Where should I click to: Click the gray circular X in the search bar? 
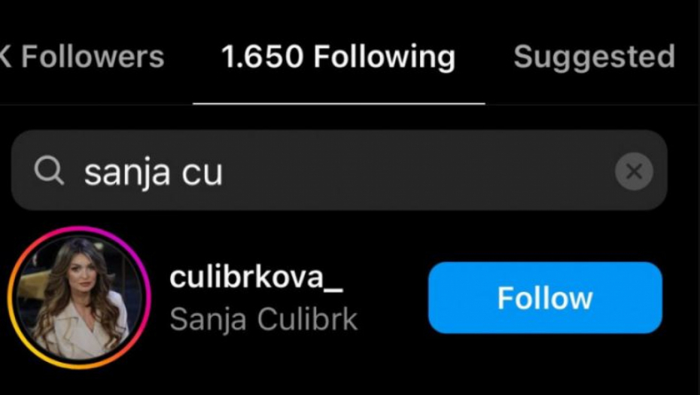click(x=634, y=172)
